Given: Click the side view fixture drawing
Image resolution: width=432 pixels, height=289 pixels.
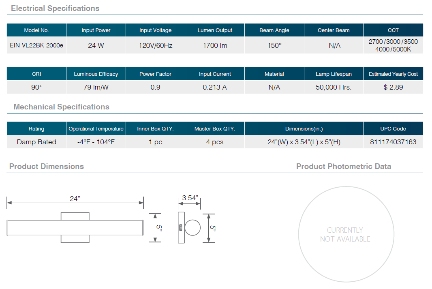Looking at the screenshot, I should [x=189, y=227].
